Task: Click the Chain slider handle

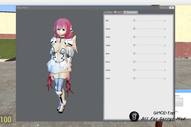Action: (x=134, y=37)
